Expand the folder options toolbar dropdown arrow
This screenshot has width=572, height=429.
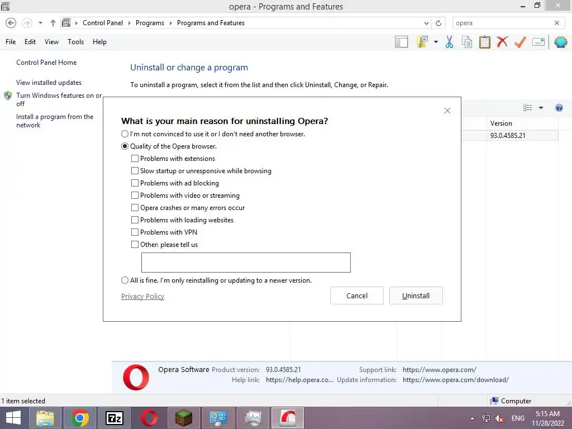436,42
